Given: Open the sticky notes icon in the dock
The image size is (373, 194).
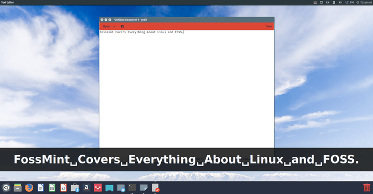Looking at the screenshot, I should click(x=144, y=188).
